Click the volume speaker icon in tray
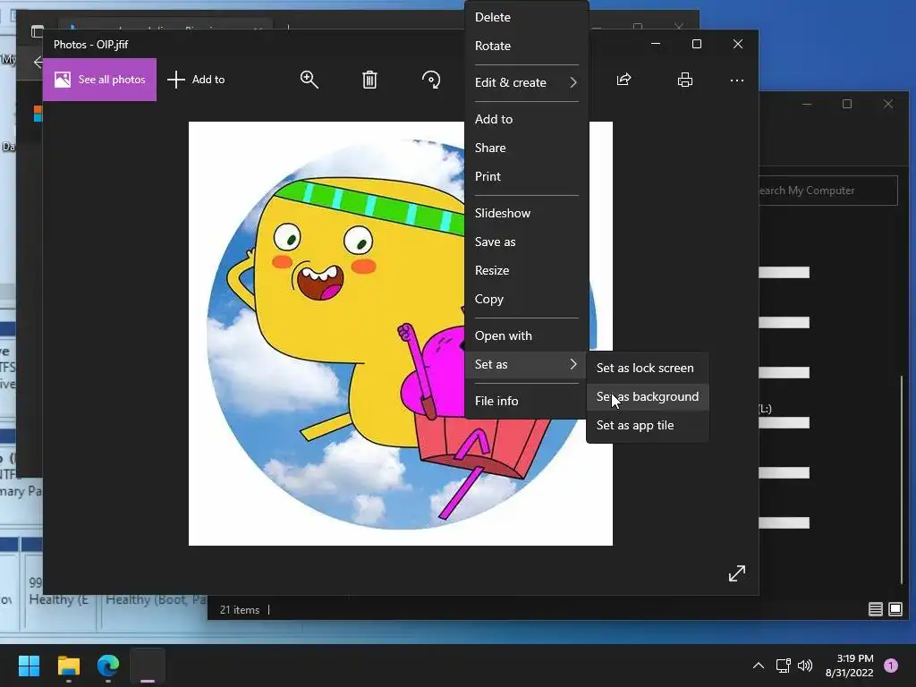The height and width of the screenshot is (687, 916). [805, 666]
